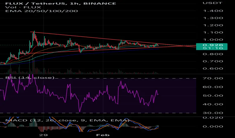Viewport: 235px width, 138px height.
Task: Click the Feb label on time axis
Action: click(x=103, y=135)
